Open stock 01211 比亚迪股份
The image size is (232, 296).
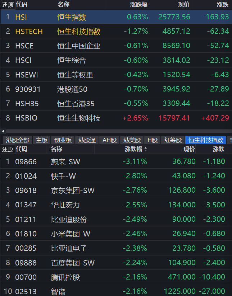point(116,219)
